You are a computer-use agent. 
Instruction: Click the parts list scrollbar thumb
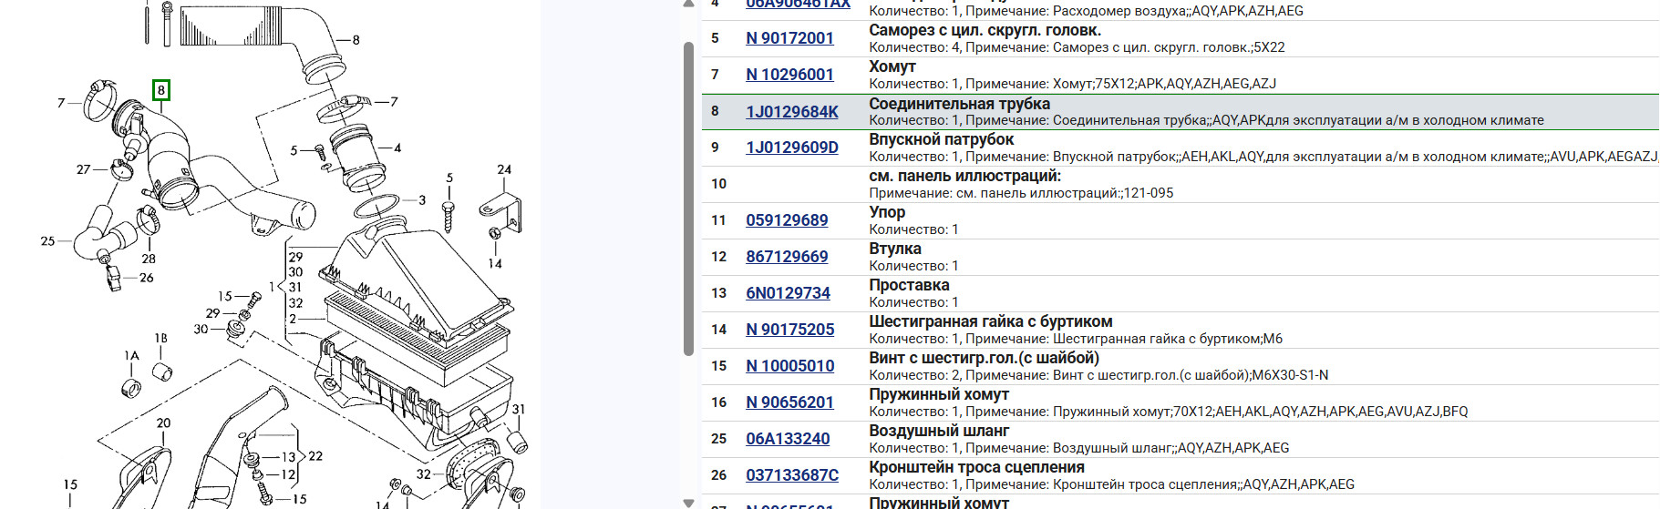pos(688,199)
